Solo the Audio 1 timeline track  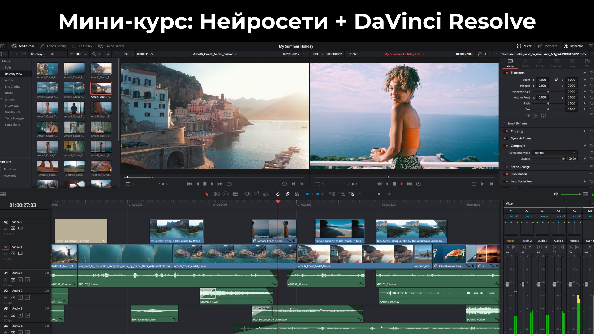click(20, 280)
